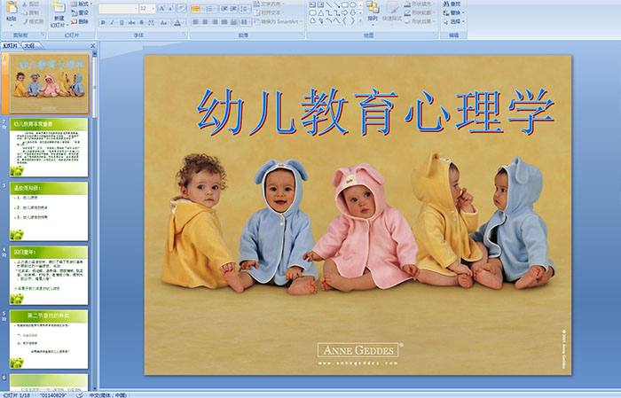Screen dimensions: 621x398
Task: Toggle Underline formatting
Action: pyautogui.click(x=122, y=22)
